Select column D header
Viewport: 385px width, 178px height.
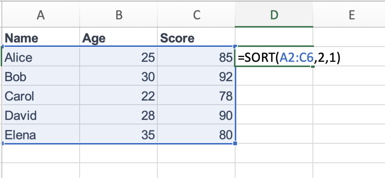point(274,15)
